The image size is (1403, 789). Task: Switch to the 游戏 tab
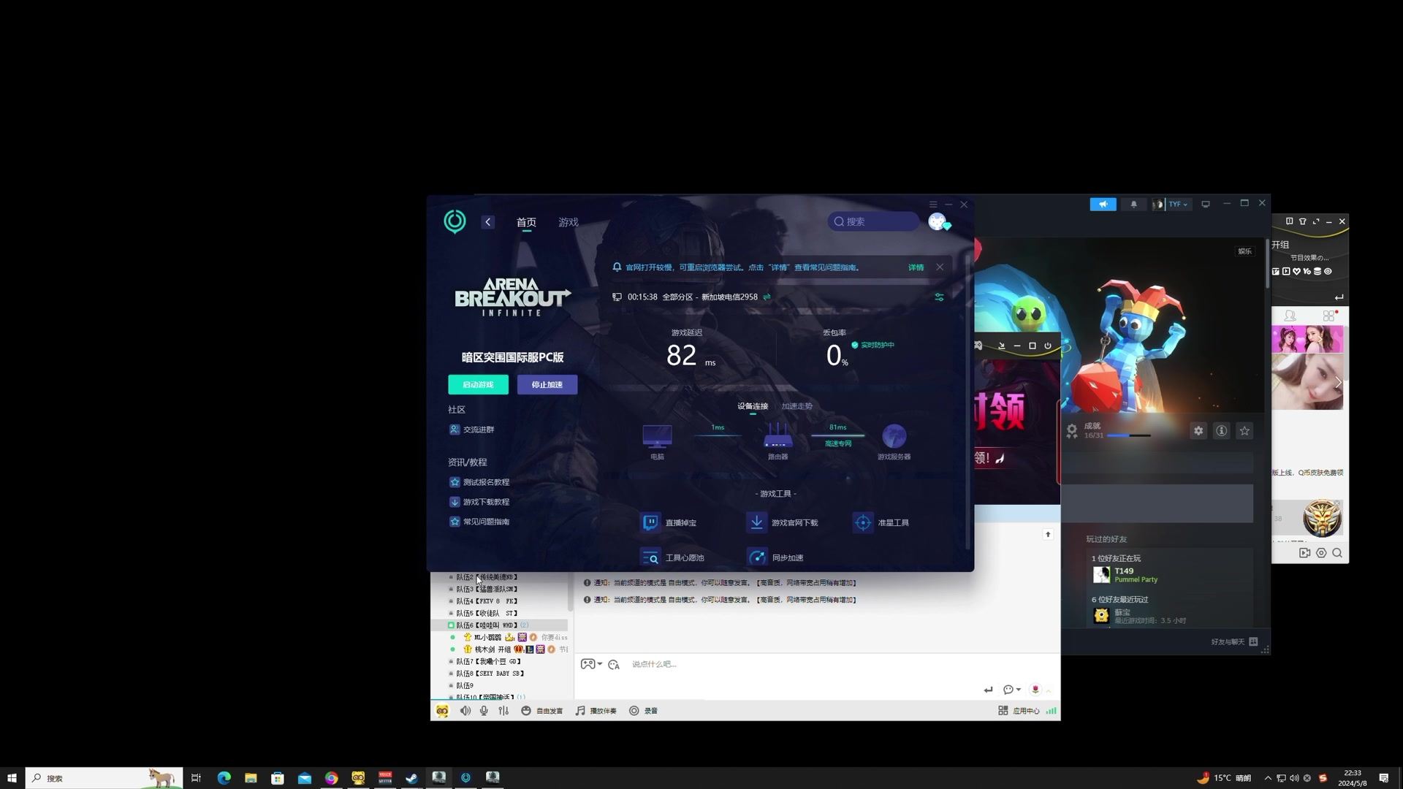568,222
